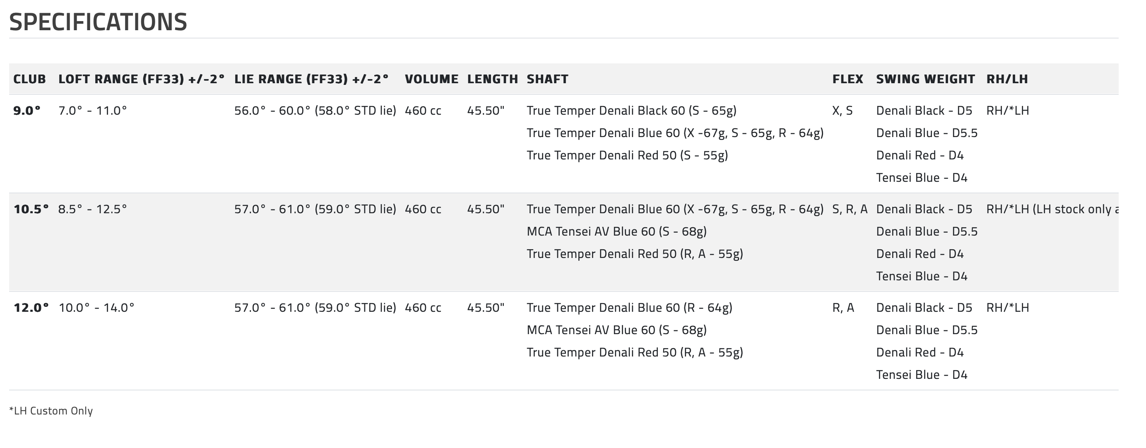
Task: Click the X, S flex cell
Action: point(842,111)
